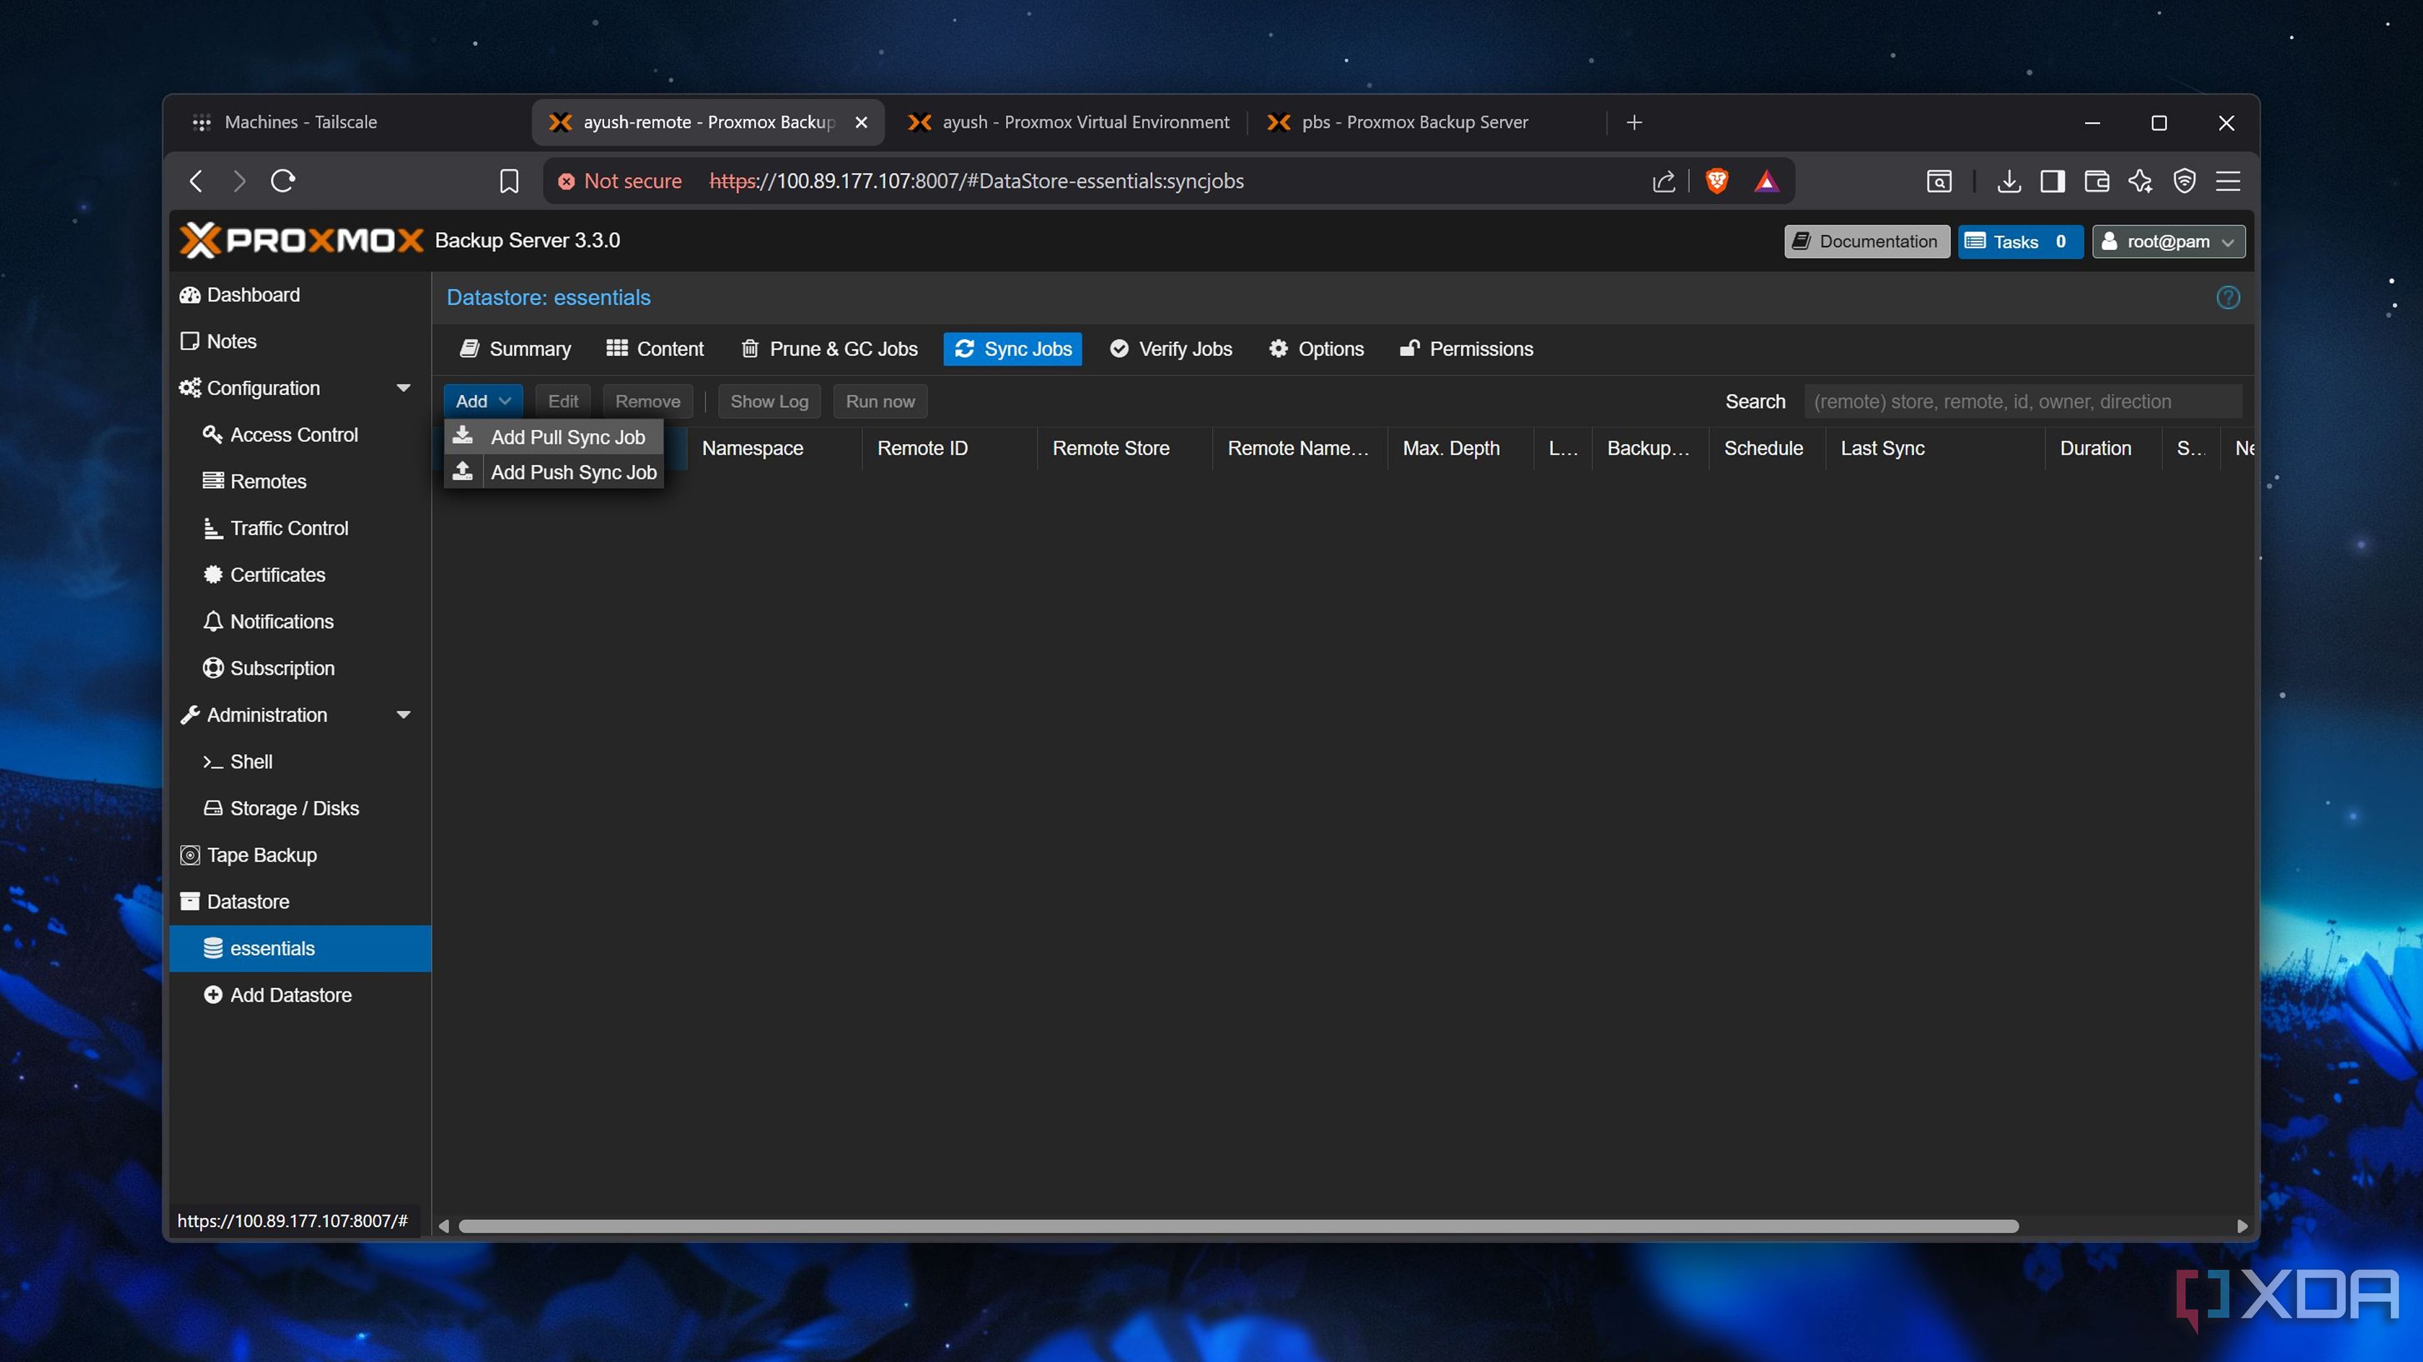The image size is (2423, 1362).
Task: Open the Options tab
Action: coord(1316,349)
